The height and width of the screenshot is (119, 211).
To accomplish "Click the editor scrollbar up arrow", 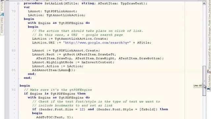I will tap(204, 3).
